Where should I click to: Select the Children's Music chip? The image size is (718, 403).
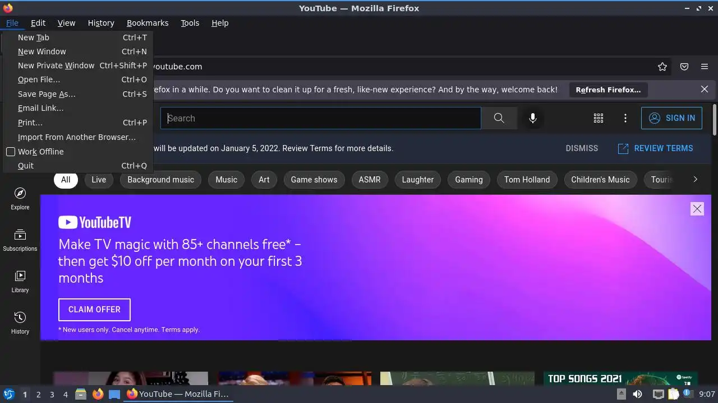[600, 180]
